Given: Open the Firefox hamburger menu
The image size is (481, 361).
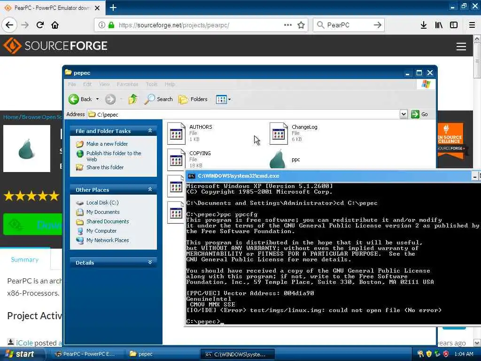Looking at the screenshot, I should click(x=472, y=25).
